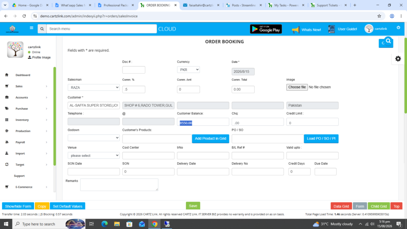
Task: Click the Profile Image upload link
Action: (x=39, y=57)
